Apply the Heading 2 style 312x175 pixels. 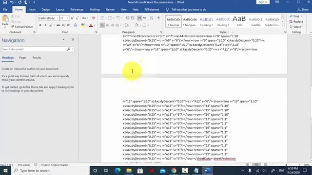click(223, 21)
